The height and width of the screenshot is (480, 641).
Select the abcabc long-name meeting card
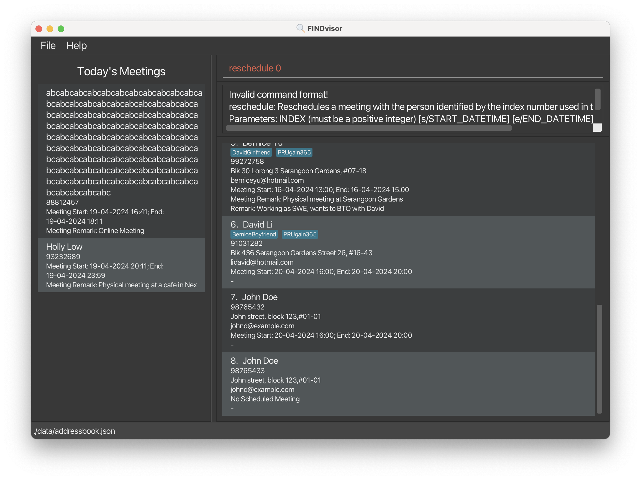click(x=121, y=161)
